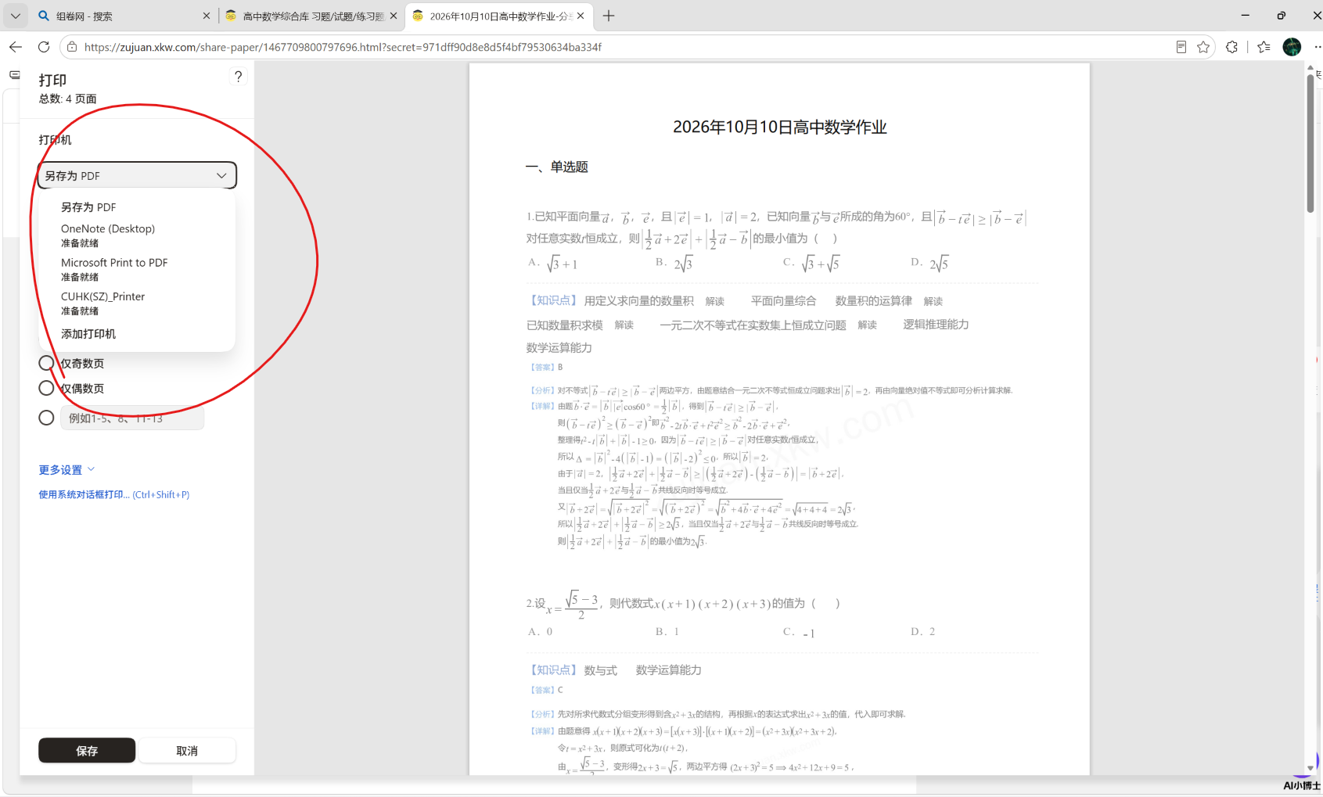Select 仅偶数页 radio option
The image size is (1323, 797).
pos(46,388)
